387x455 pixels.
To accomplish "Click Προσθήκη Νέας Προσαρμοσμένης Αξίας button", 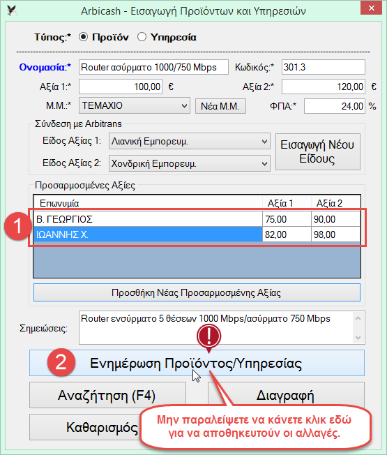I will click(x=197, y=292).
